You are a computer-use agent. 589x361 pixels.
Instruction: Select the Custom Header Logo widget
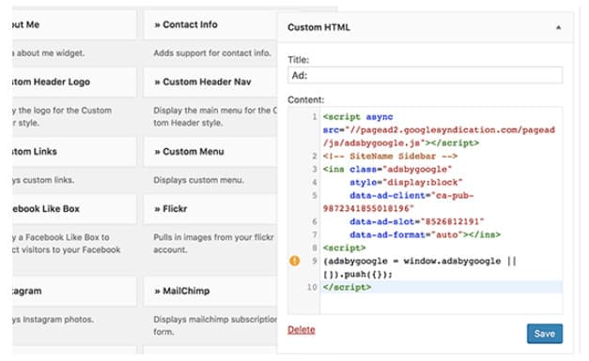(74, 82)
